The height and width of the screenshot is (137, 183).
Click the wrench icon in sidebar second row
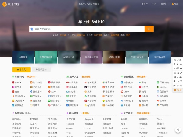tap(174, 64)
